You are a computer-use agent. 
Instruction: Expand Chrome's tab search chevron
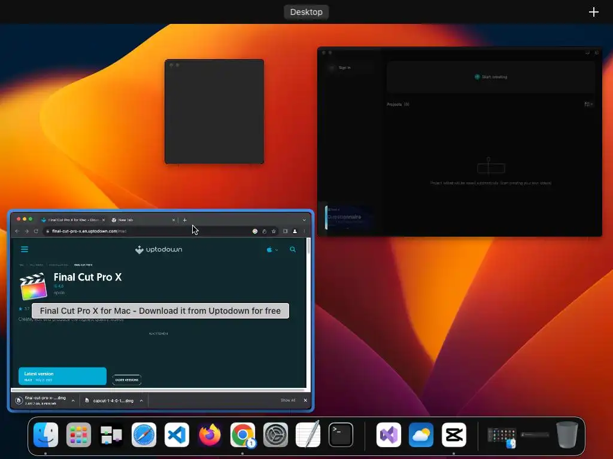[x=304, y=220]
